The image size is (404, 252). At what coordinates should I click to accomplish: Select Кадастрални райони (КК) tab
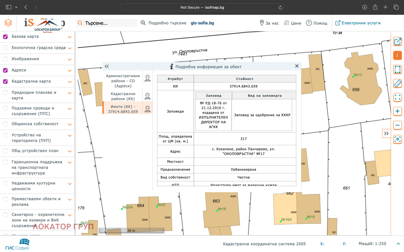point(123,96)
